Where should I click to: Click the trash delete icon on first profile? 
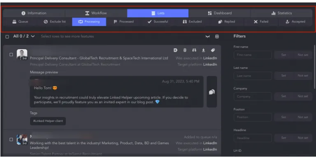click(185, 50)
